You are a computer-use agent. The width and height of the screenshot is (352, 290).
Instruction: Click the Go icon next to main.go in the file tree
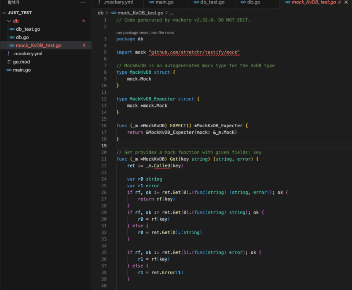click(8, 70)
